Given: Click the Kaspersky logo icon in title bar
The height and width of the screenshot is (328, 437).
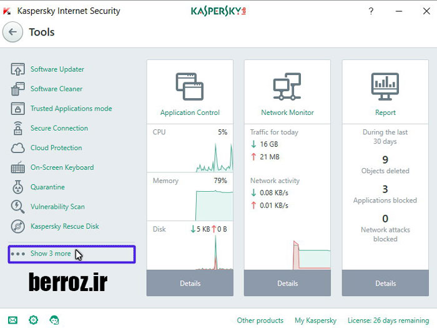Looking at the screenshot, I should [7, 11].
